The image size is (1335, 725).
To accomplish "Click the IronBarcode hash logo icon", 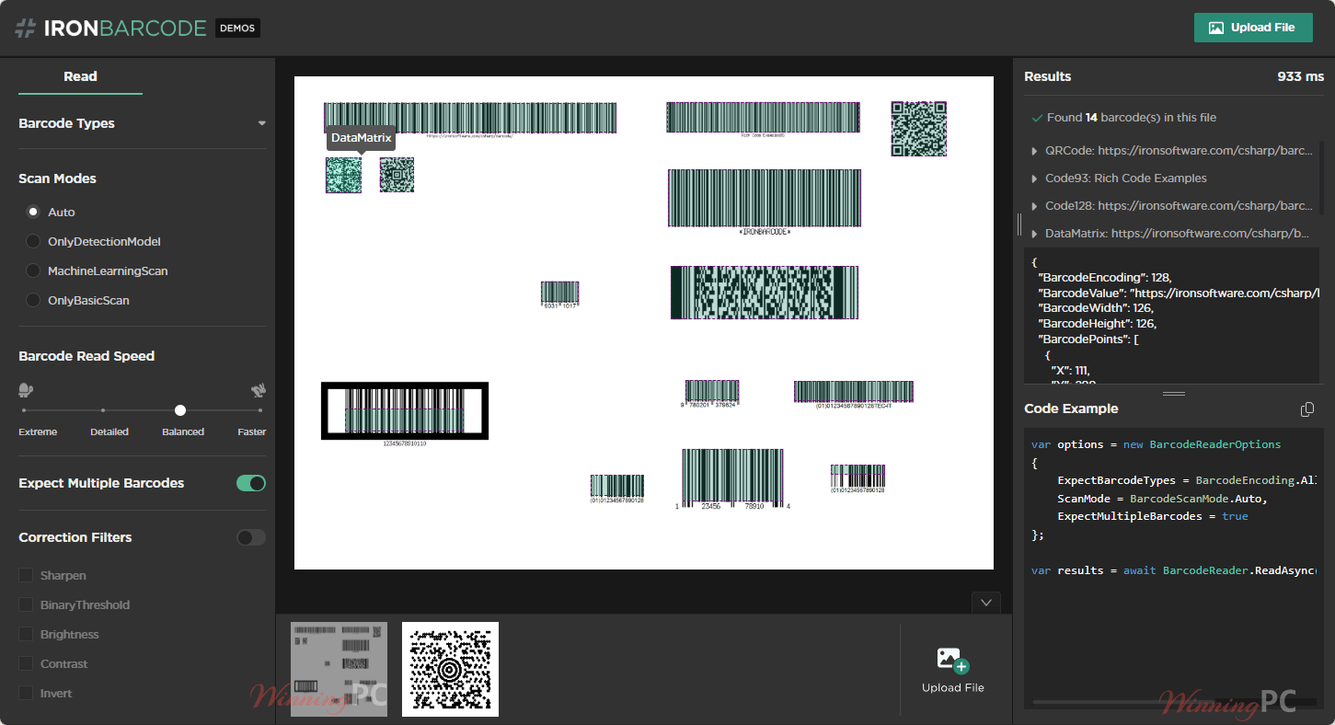I will point(25,29).
